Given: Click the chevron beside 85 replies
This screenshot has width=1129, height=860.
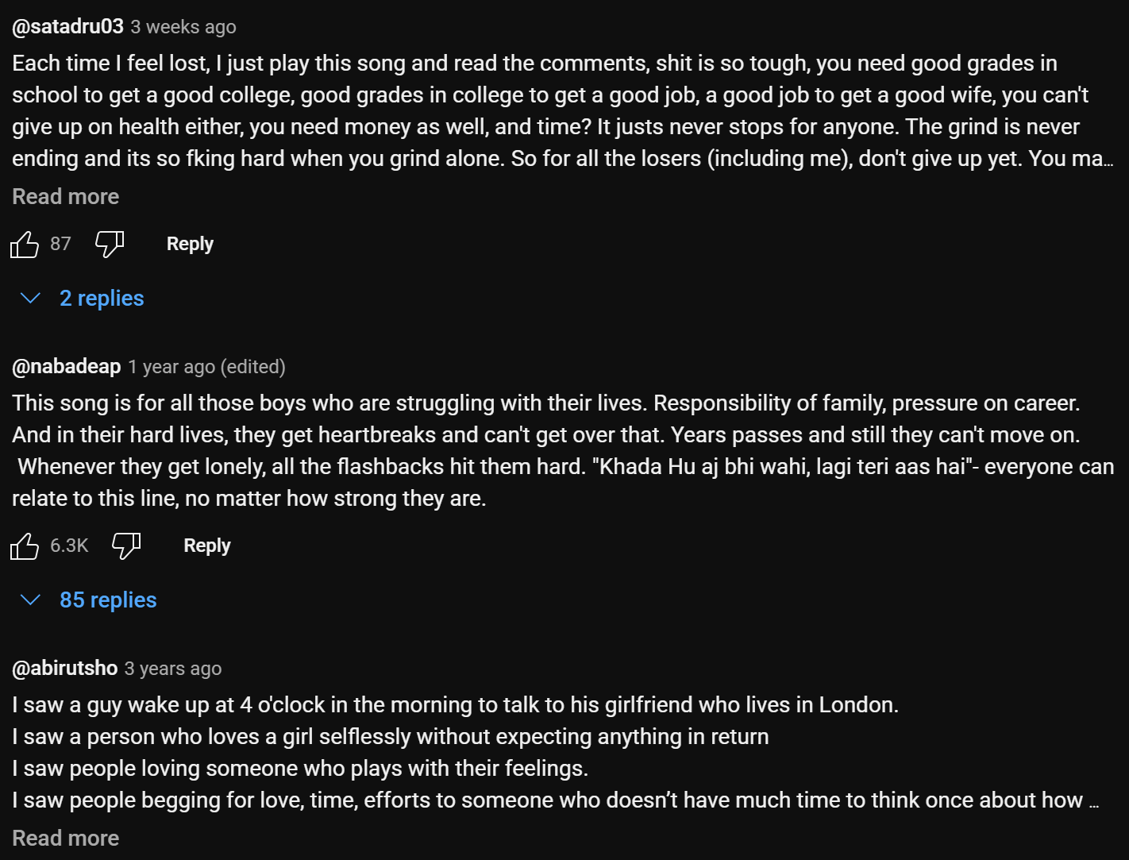Looking at the screenshot, I should [x=30, y=600].
